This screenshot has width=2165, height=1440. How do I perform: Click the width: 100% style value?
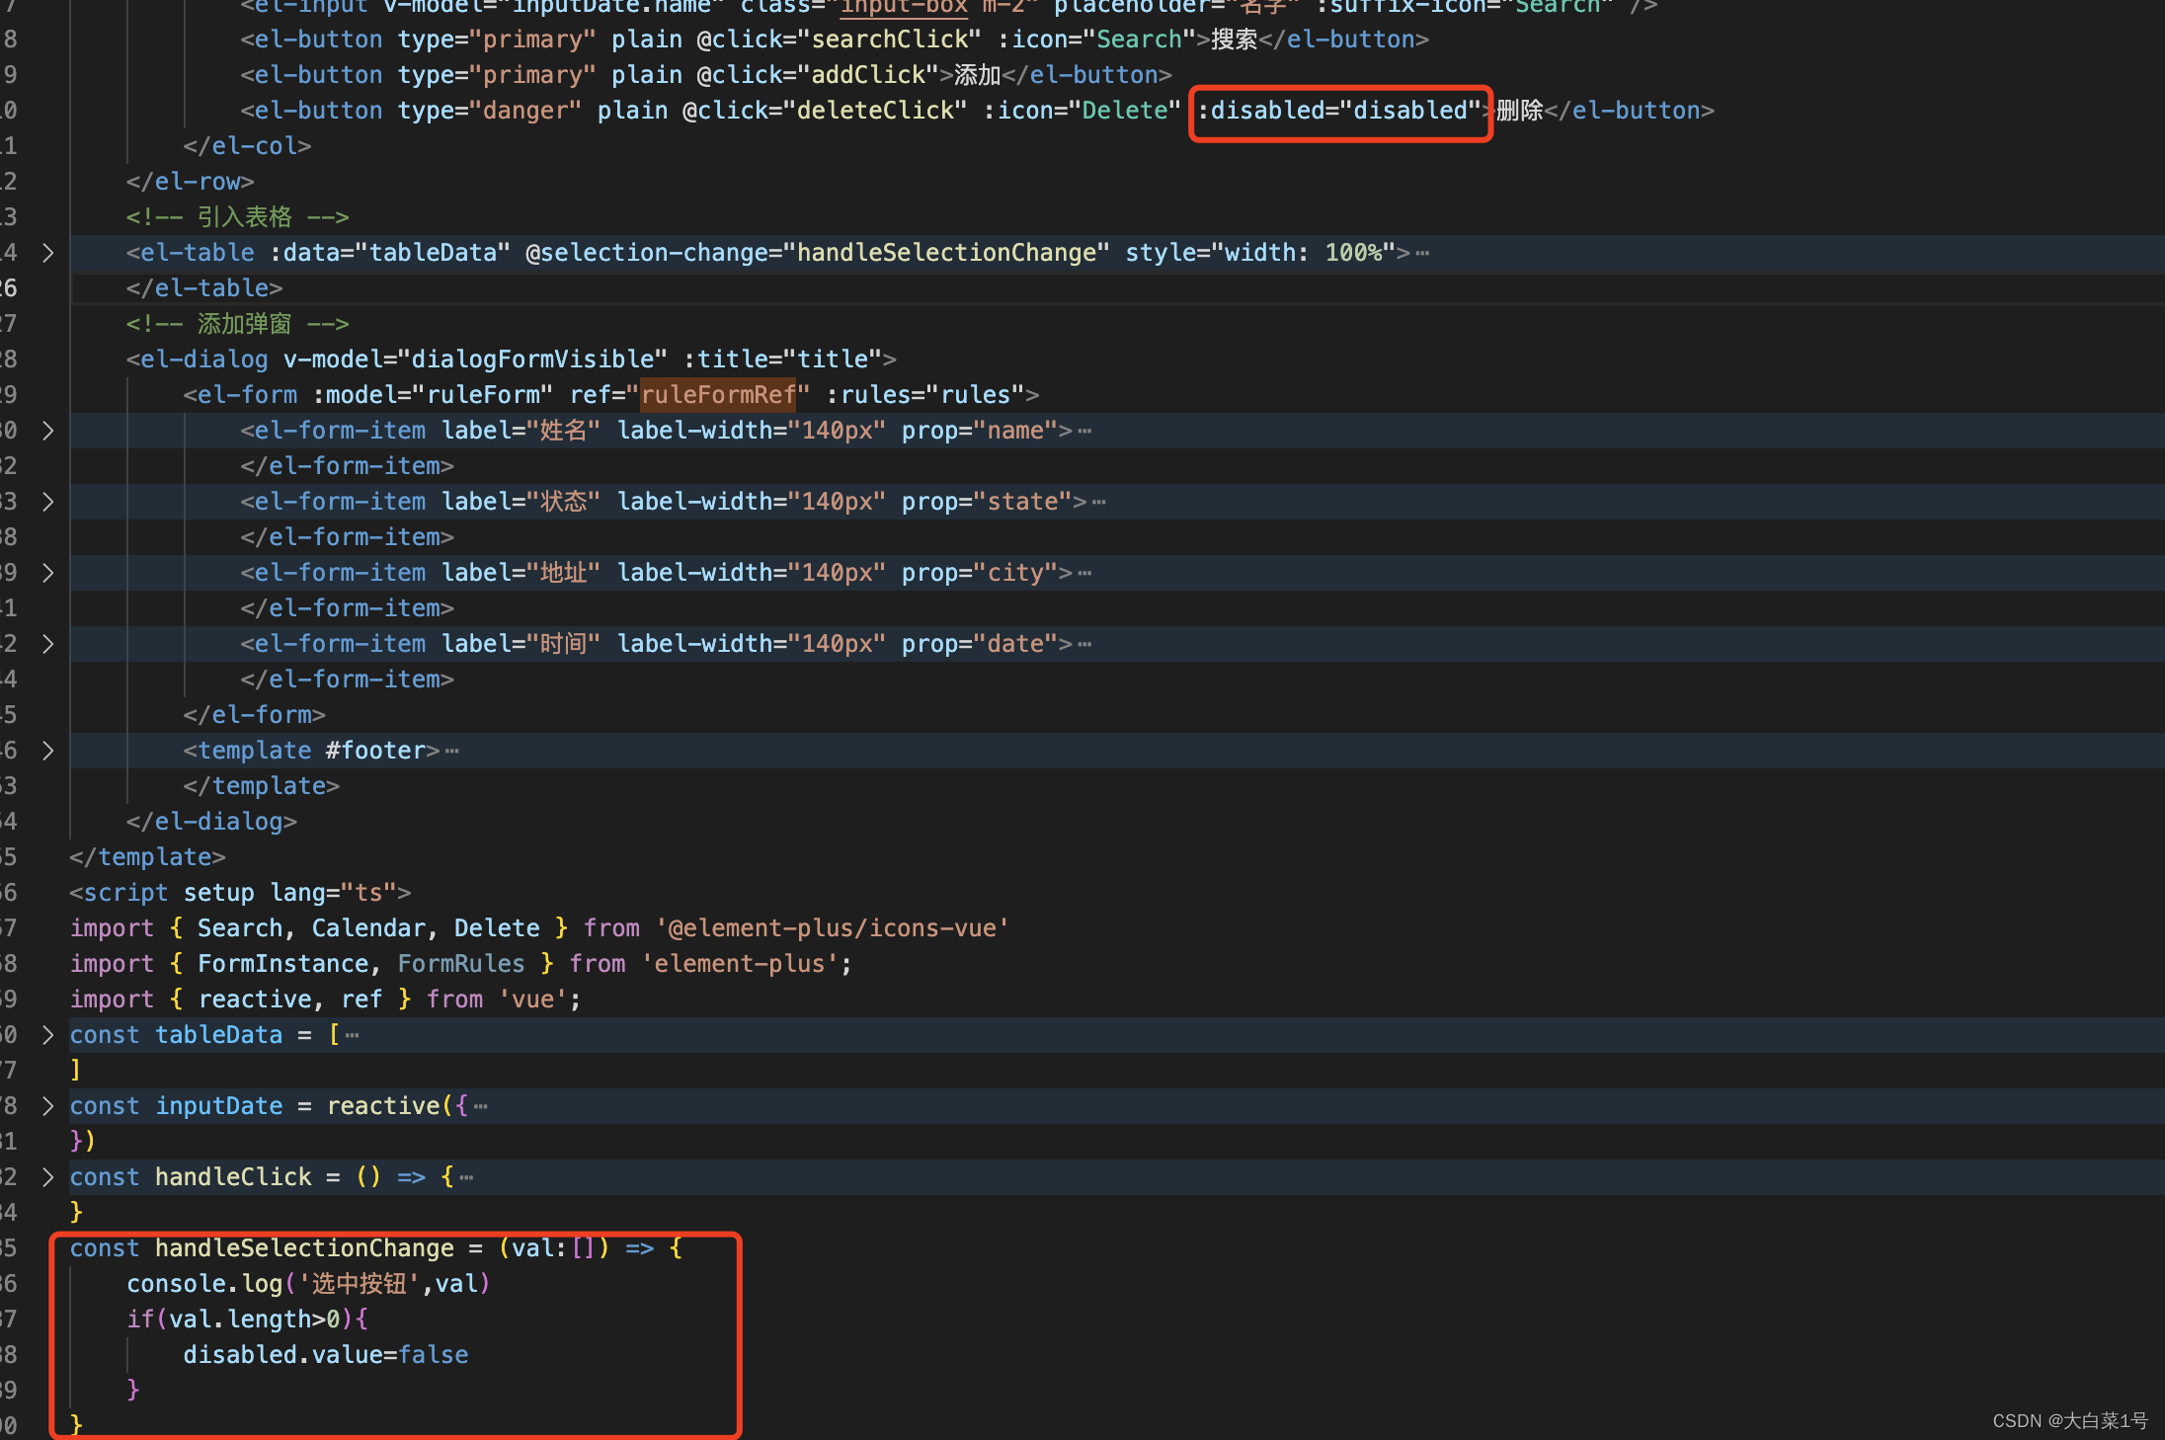point(1304,253)
